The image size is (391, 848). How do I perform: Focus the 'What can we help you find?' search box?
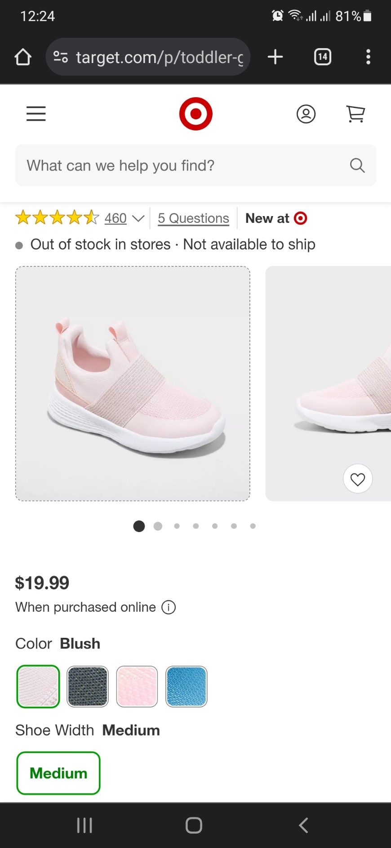point(195,166)
